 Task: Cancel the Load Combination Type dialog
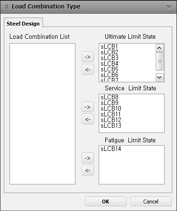pos(151,202)
